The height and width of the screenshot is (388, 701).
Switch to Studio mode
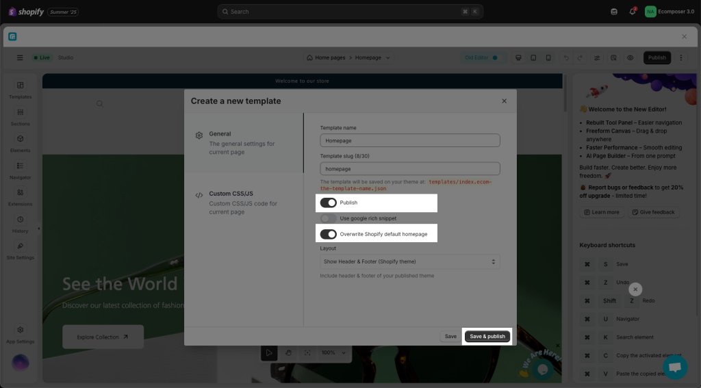[65, 57]
